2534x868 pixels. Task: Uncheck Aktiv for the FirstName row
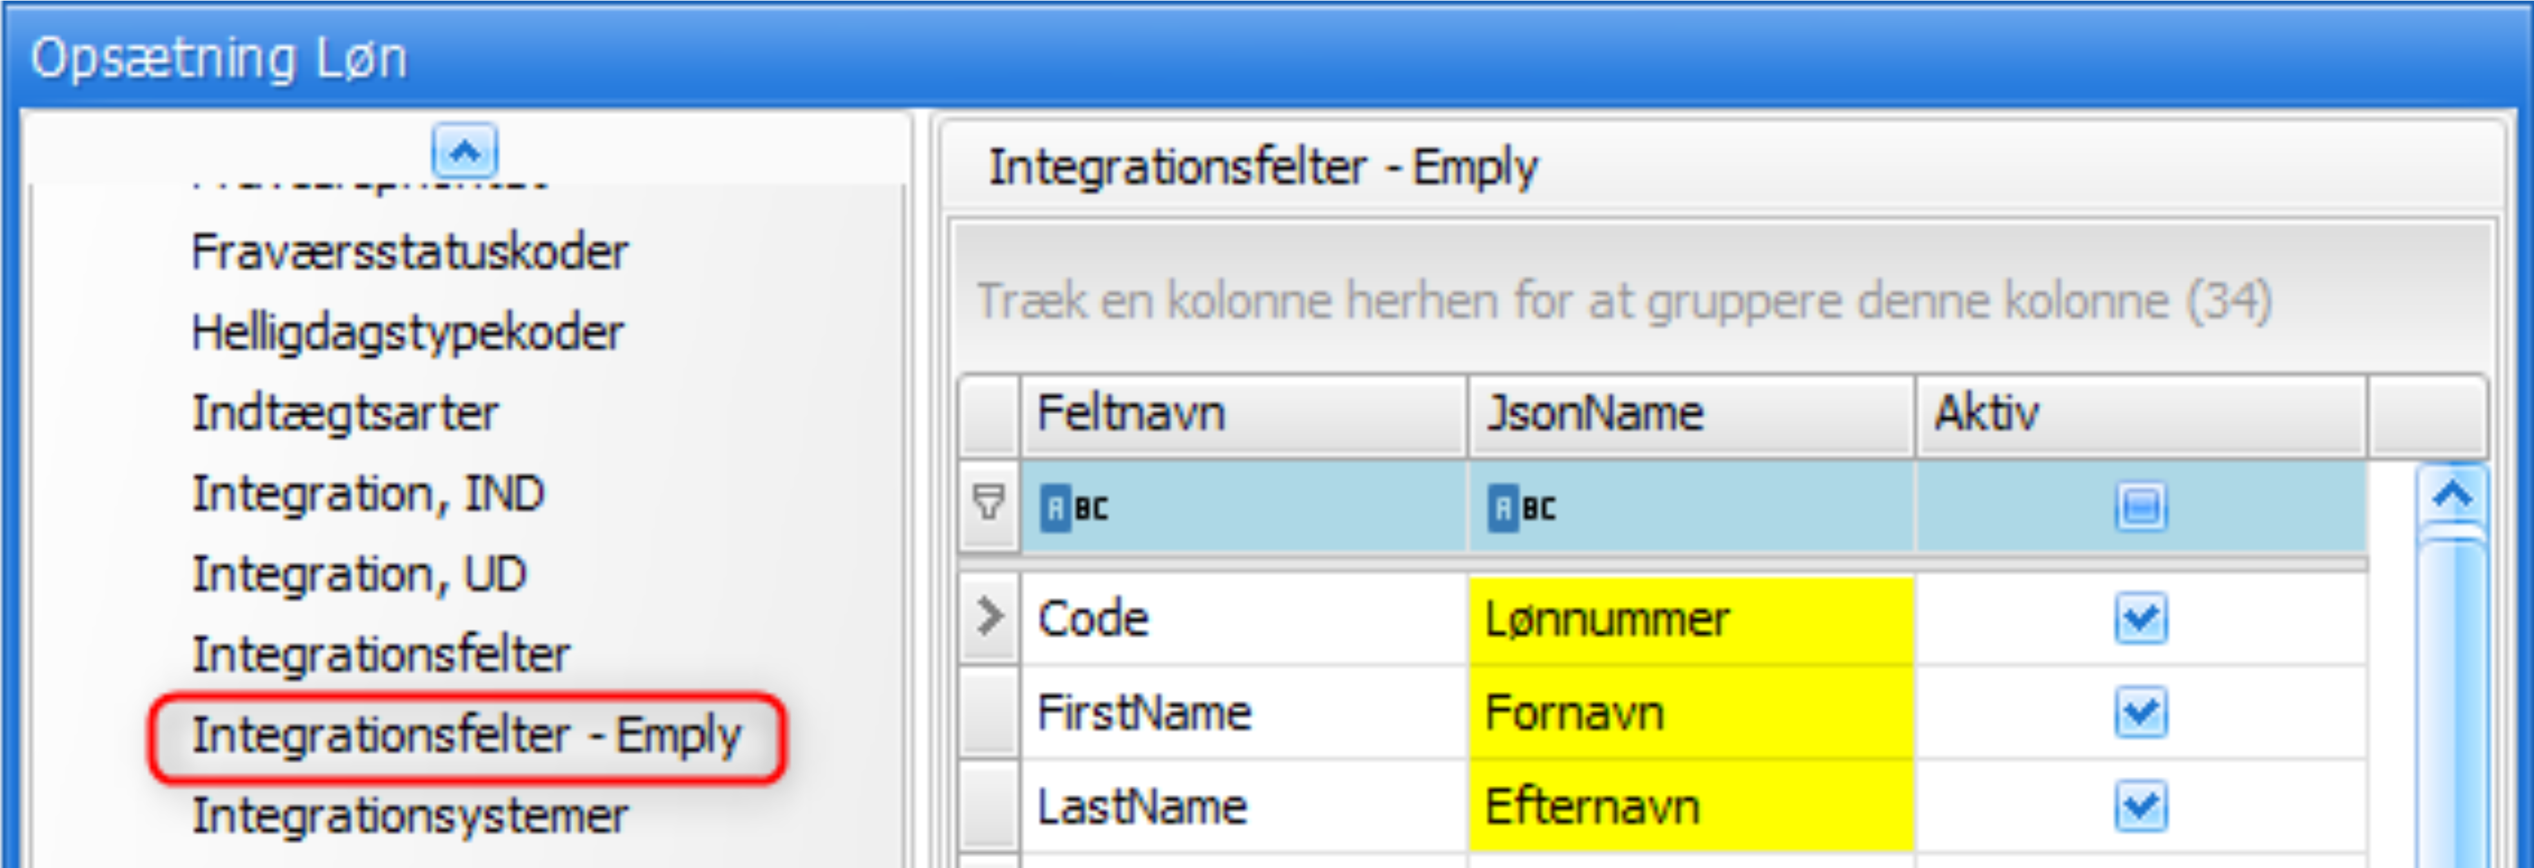[2140, 713]
